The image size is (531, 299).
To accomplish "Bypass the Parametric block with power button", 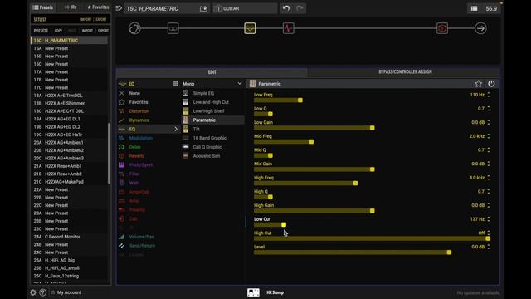I will coord(491,84).
